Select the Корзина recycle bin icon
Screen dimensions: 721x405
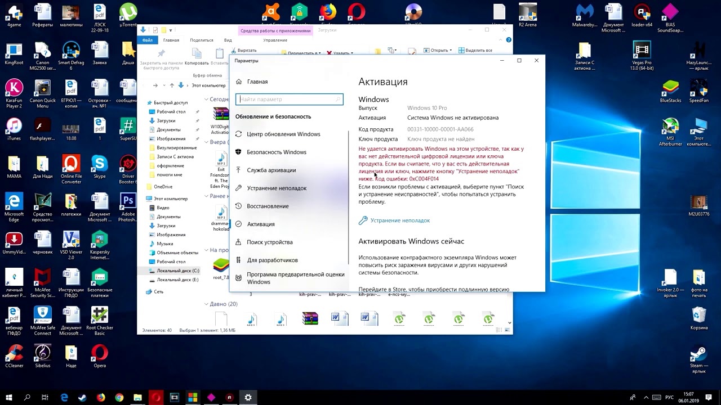[x=699, y=318]
